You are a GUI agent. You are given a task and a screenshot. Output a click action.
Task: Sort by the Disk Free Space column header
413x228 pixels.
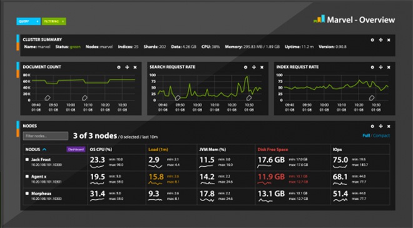(x=273, y=149)
